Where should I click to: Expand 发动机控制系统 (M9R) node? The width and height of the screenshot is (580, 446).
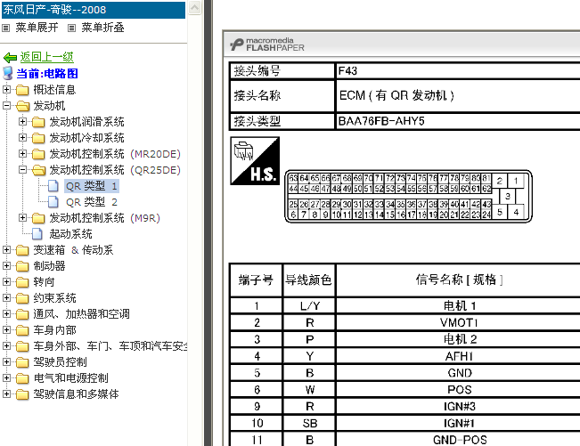pos(23,217)
